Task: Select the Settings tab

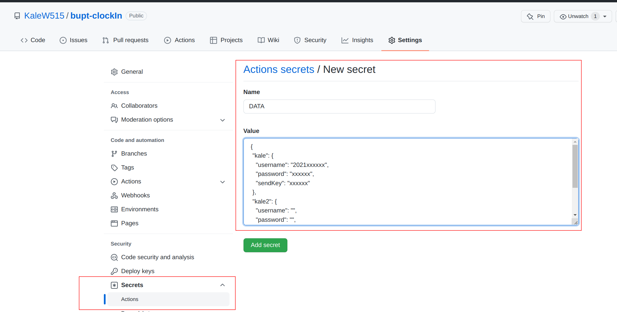Action: 405,40
